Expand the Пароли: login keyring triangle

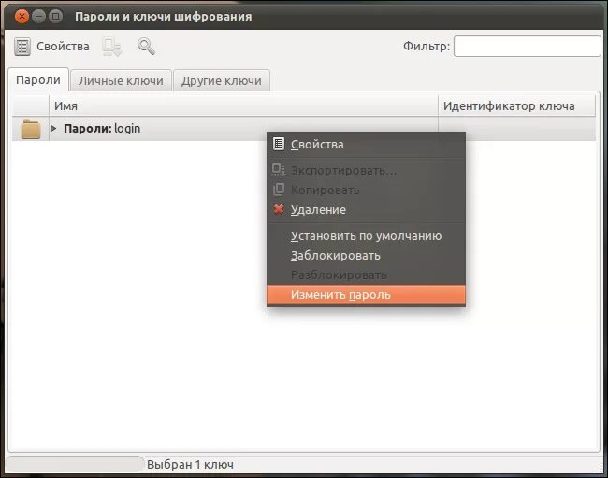coord(53,128)
